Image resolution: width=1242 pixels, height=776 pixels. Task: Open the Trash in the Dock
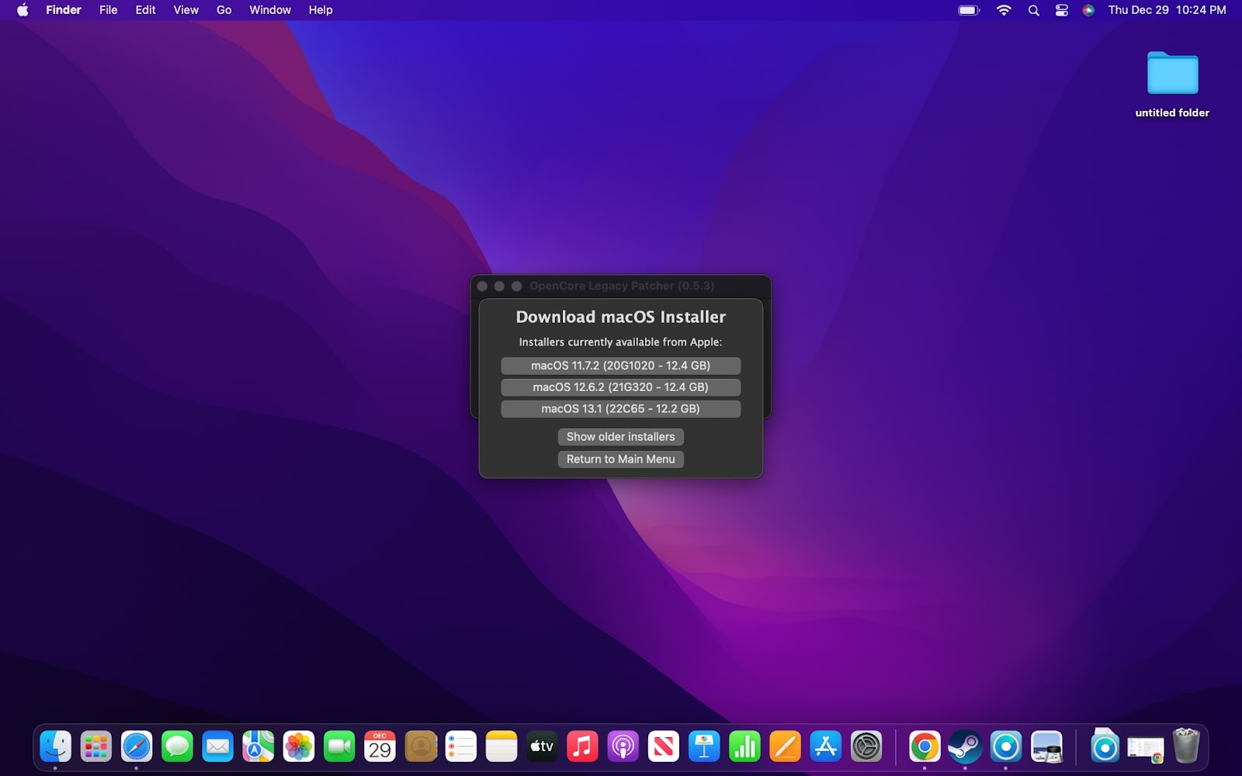(1185, 747)
